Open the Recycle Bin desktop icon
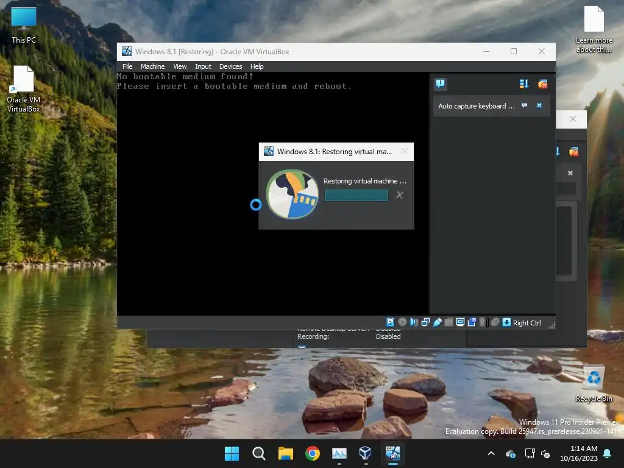Screen dimensions: 624x468 [594, 384]
